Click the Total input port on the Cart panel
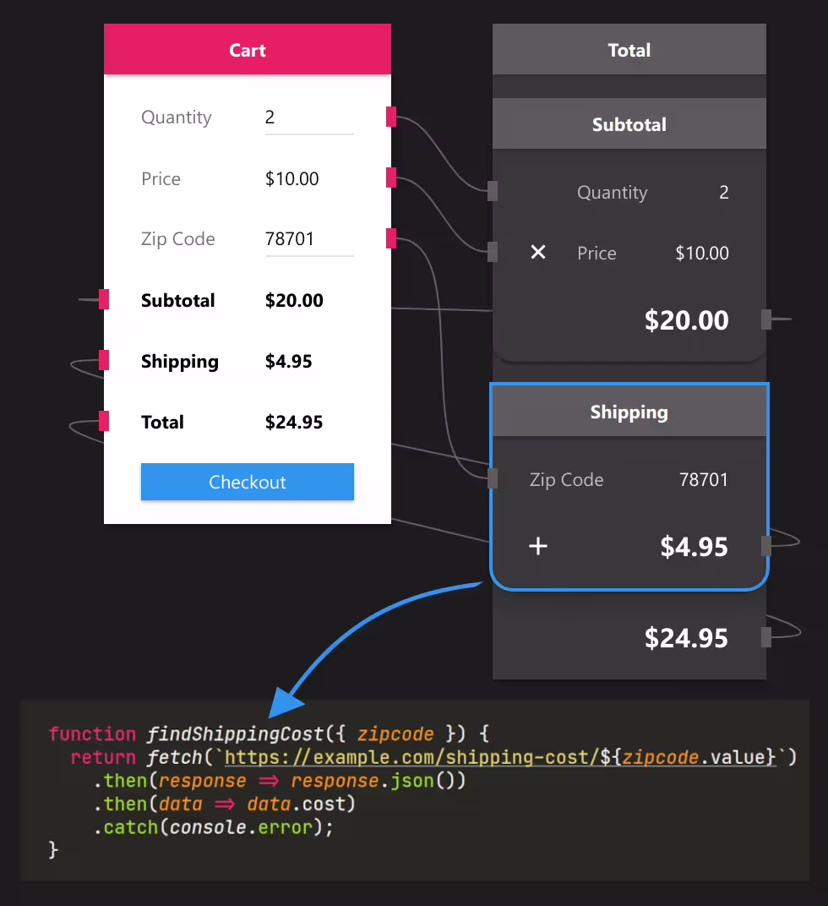The width and height of the screenshot is (828, 906). point(103,421)
